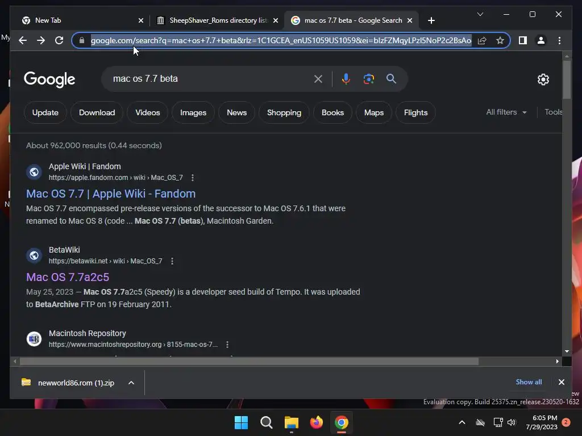Open the clock and date panel
The image size is (582, 436).
tap(542, 422)
